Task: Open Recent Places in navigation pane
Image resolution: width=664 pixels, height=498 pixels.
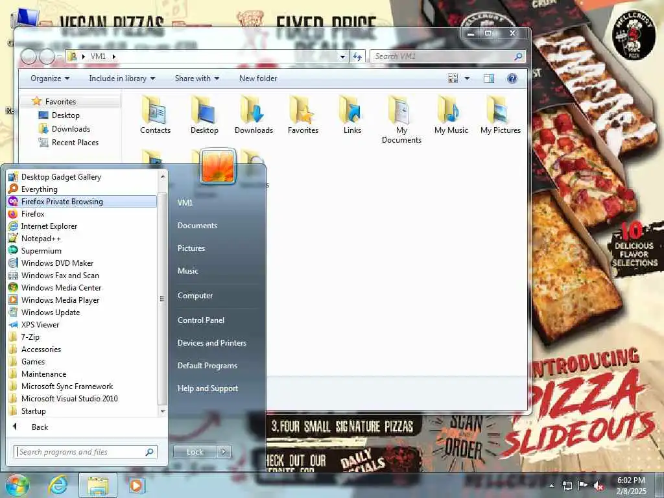Action: point(69,142)
